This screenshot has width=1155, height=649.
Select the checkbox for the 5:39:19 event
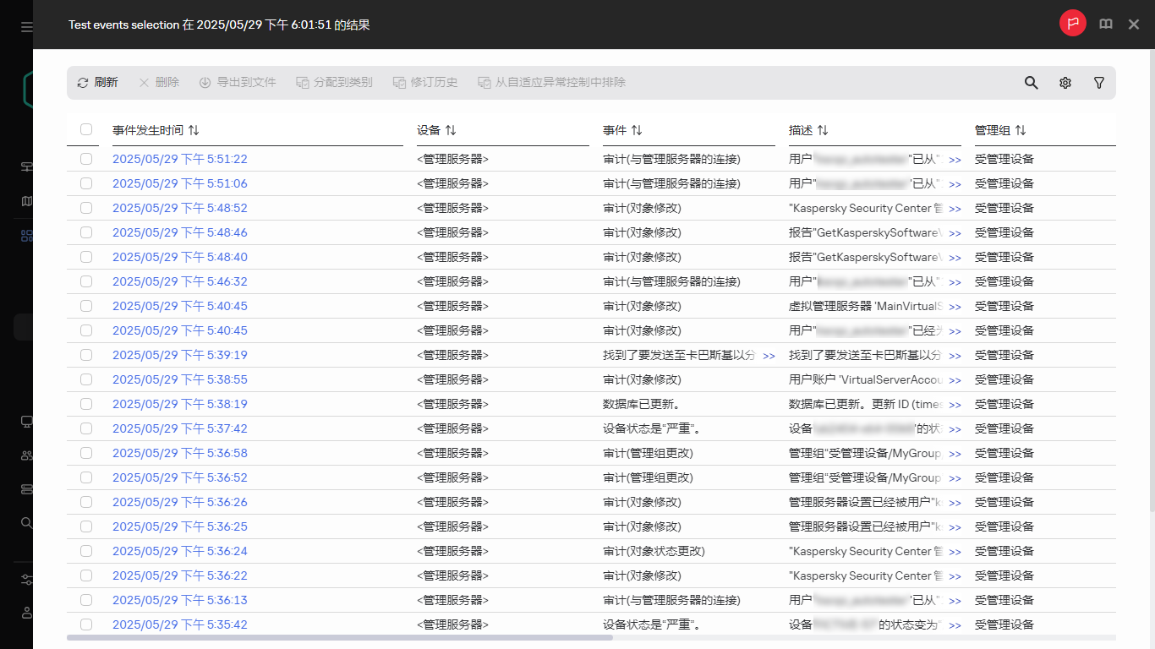coord(86,355)
